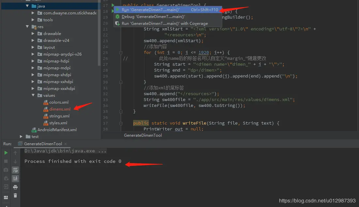The height and width of the screenshot is (207, 359).
Task: Select the tools package folder
Action: (45, 20)
